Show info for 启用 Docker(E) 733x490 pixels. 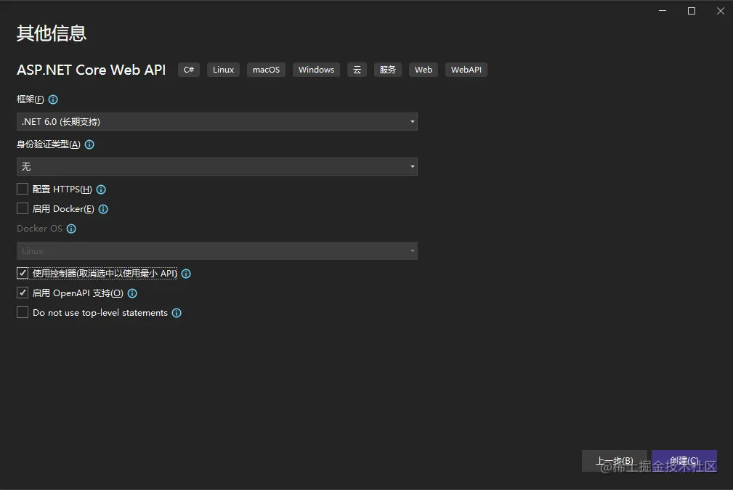103,209
